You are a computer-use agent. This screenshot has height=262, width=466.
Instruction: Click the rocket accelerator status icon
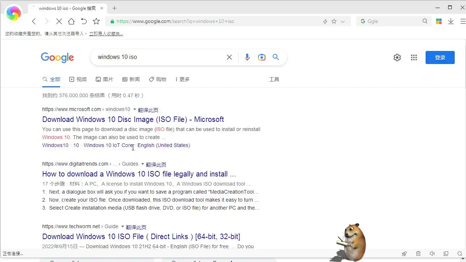click(404, 254)
